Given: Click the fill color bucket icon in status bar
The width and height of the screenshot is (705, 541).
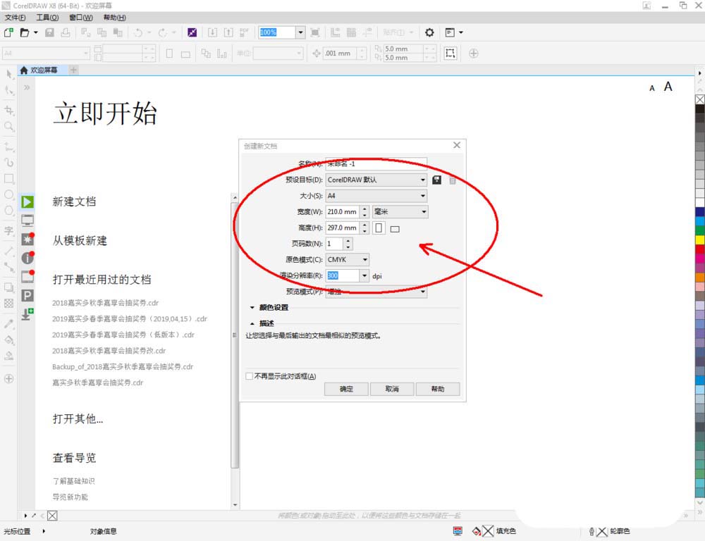Looking at the screenshot, I should 477,532.
